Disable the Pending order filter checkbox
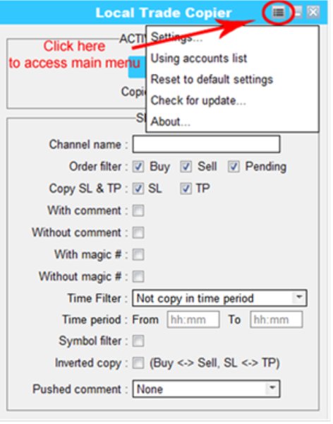The height and width of the screenshot is (424, 333). [234, 167]
